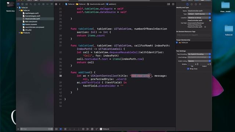Click ToDoList project breadcrumb in jump bar
235x132 pixels.
tap(70, 4)
